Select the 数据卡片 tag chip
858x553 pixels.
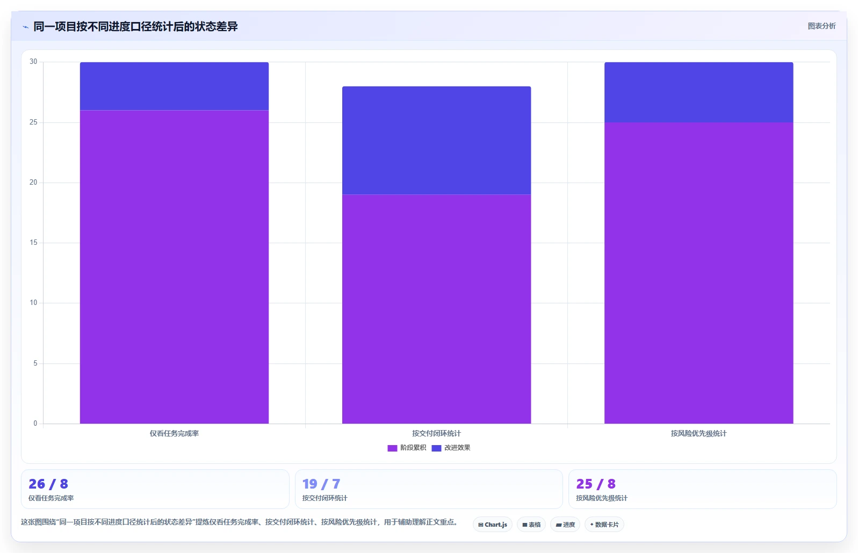point(604,525)
